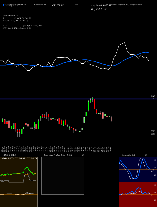The image size is (157, 207).
Task: Click the large red candlestick after the peak
Action: point(95,104)
